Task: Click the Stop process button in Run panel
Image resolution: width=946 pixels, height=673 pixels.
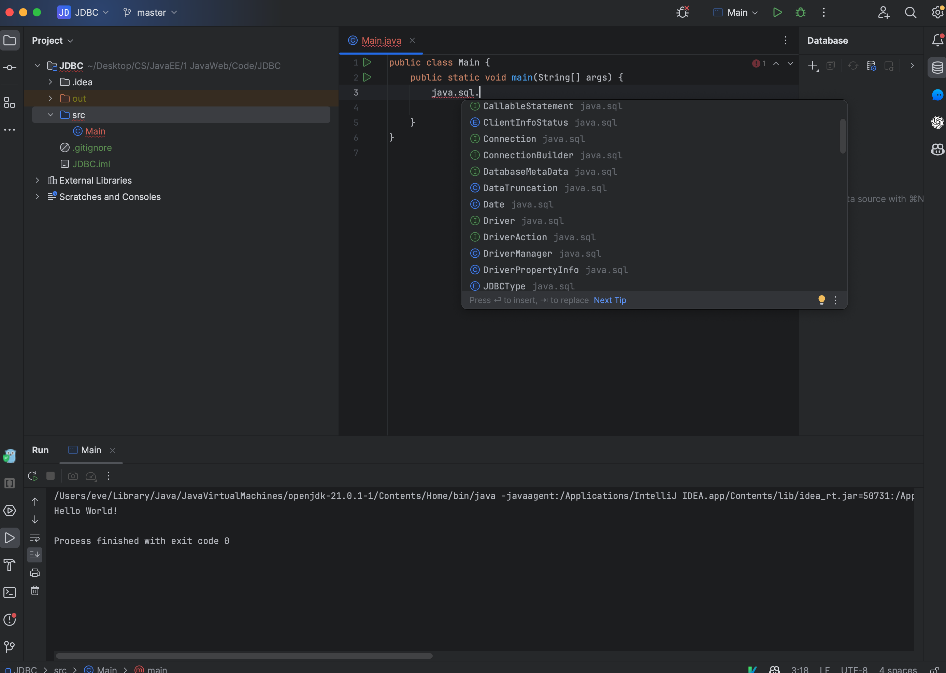Action: [x=49, y=476]
